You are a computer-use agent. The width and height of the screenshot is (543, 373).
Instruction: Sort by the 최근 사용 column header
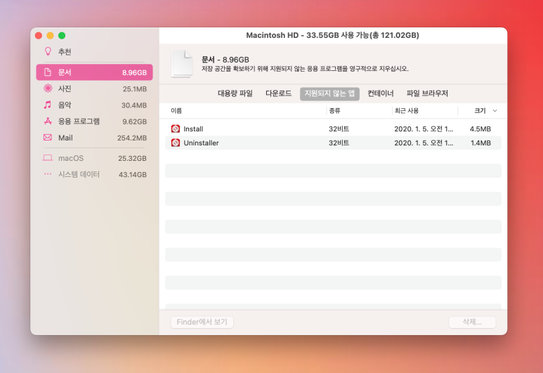(407, 111)
